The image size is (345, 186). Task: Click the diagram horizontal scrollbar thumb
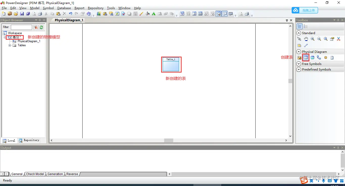(169, 140)
